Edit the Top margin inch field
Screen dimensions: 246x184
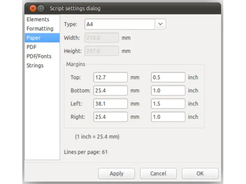(x=168, y=77)
